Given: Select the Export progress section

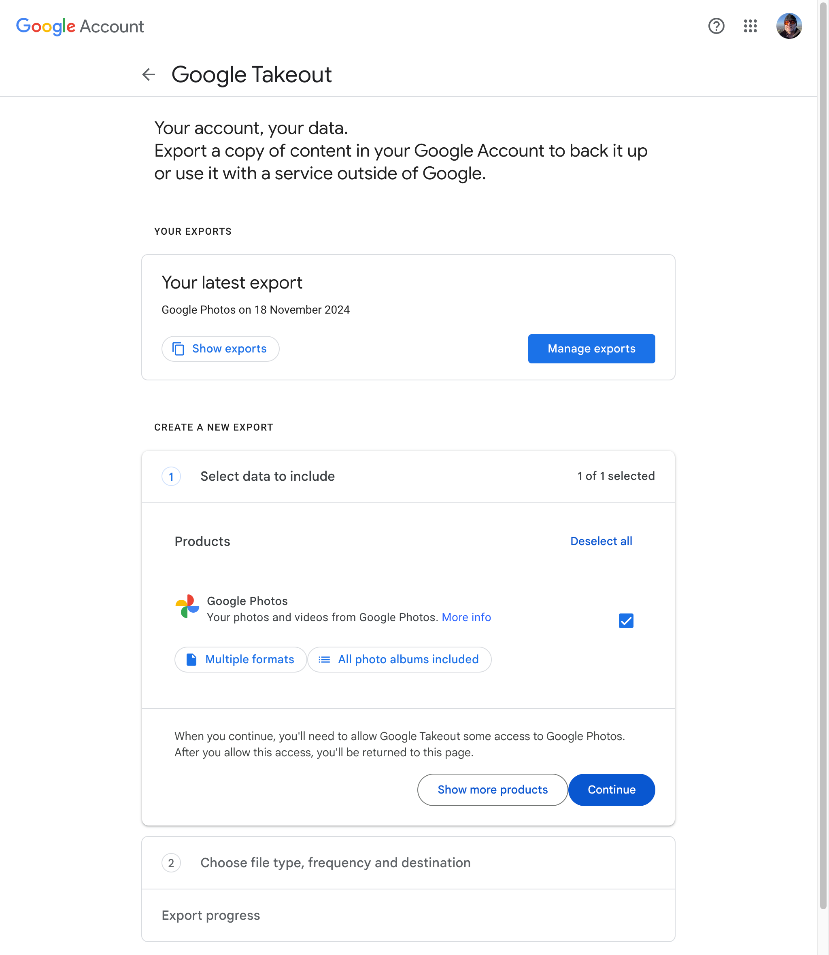Looking at the screenshot, I should [x=210, y=915].
